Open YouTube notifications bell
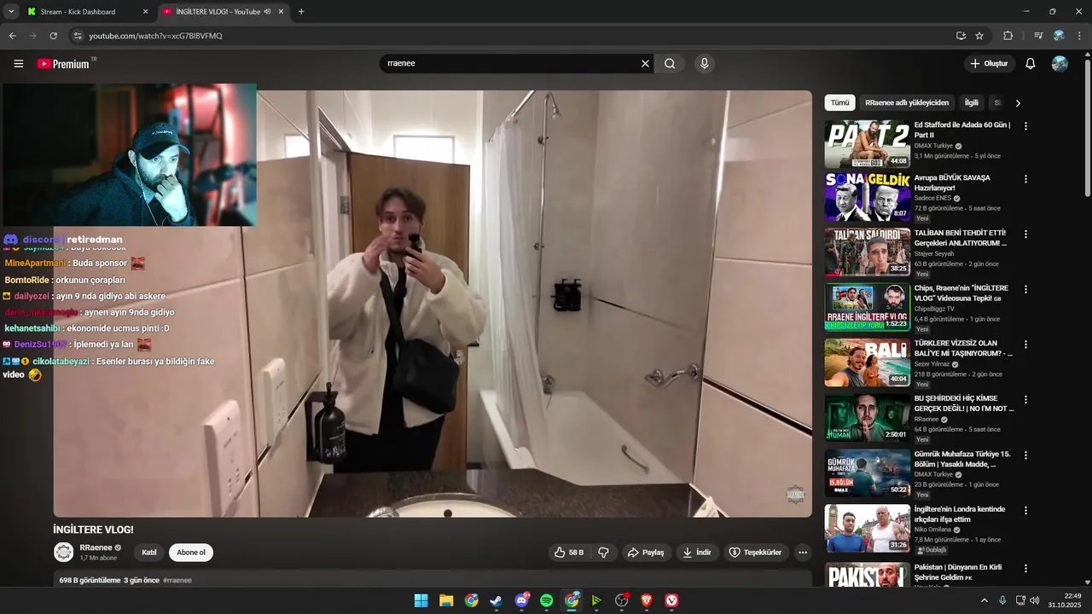 1031,63
